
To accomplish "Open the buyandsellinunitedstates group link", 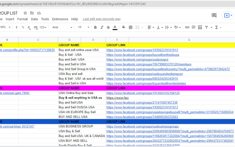I will 146,83.
